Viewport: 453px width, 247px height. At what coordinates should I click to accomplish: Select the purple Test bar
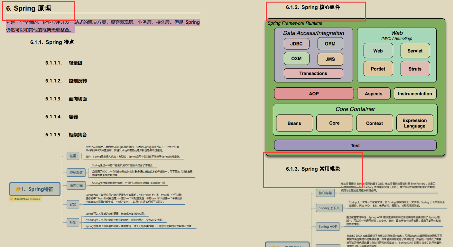[x=355, y=146]
